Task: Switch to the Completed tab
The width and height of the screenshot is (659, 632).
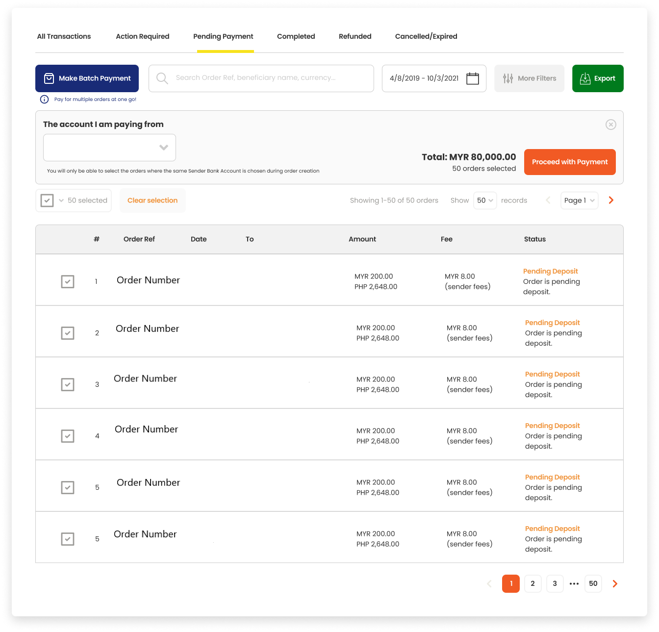Action: coord(296,36)
